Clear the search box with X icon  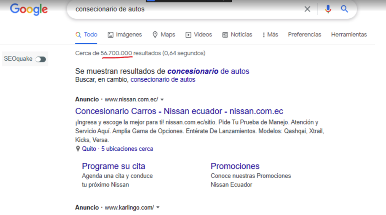click(x=307, y=9)
